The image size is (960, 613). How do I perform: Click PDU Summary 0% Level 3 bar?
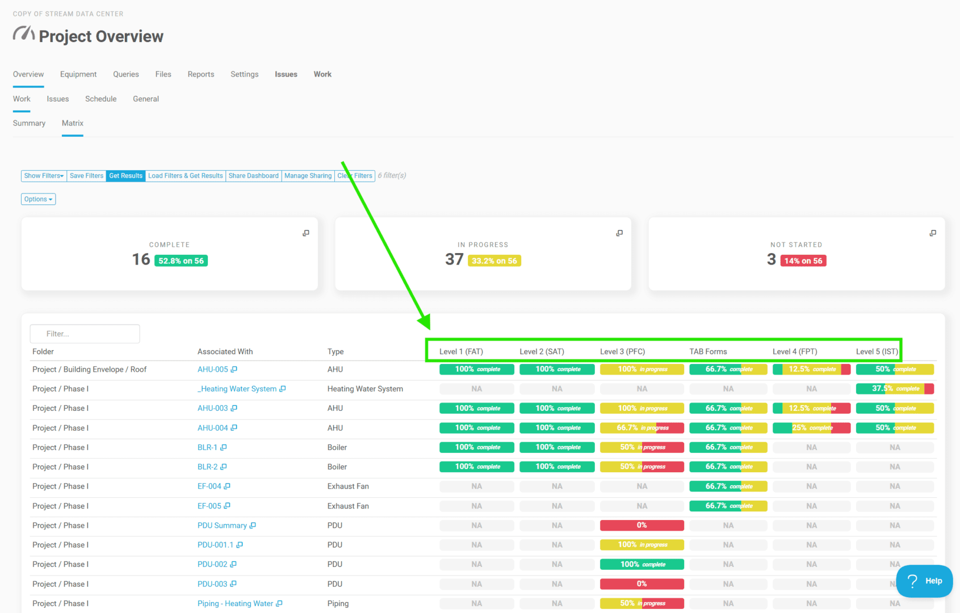(x=642, y=525)
